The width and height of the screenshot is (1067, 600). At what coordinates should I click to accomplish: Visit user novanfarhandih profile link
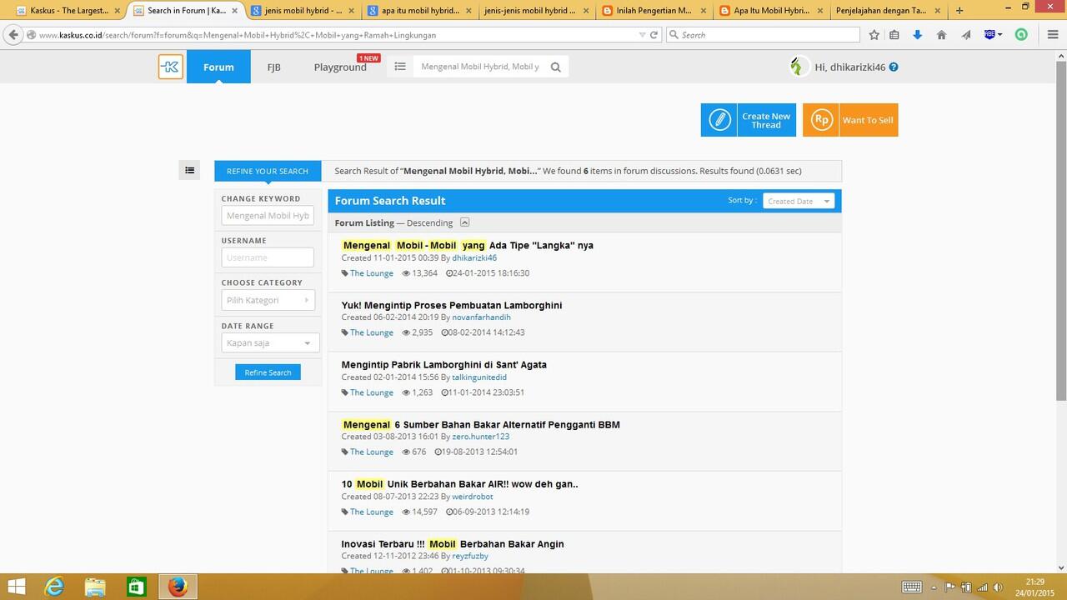coord(481,317)
